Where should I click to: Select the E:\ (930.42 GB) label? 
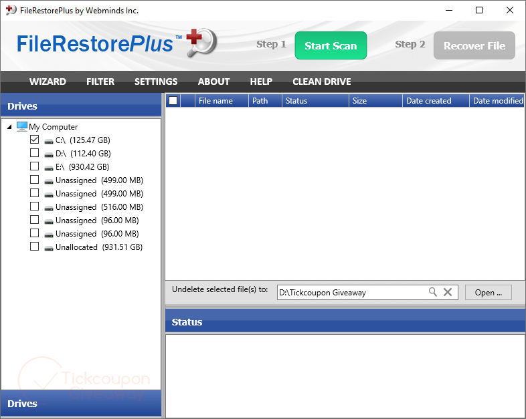pos(82,167)
